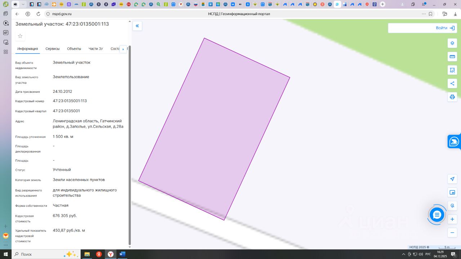Switch to the Сервисы tab
This screenshot has height=259, width=461.
(53, 49)
